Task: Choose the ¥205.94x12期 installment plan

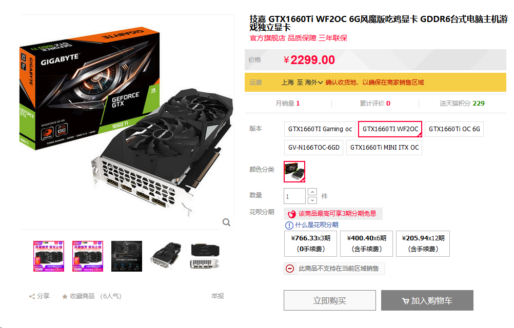Action: pos(423,243)
